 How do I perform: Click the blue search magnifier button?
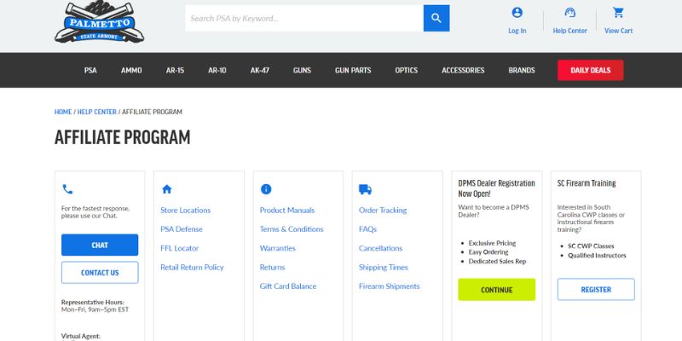click(x=436, y=18)
